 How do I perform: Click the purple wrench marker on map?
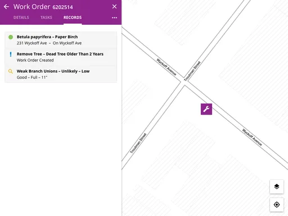click(x=206, y=109)
